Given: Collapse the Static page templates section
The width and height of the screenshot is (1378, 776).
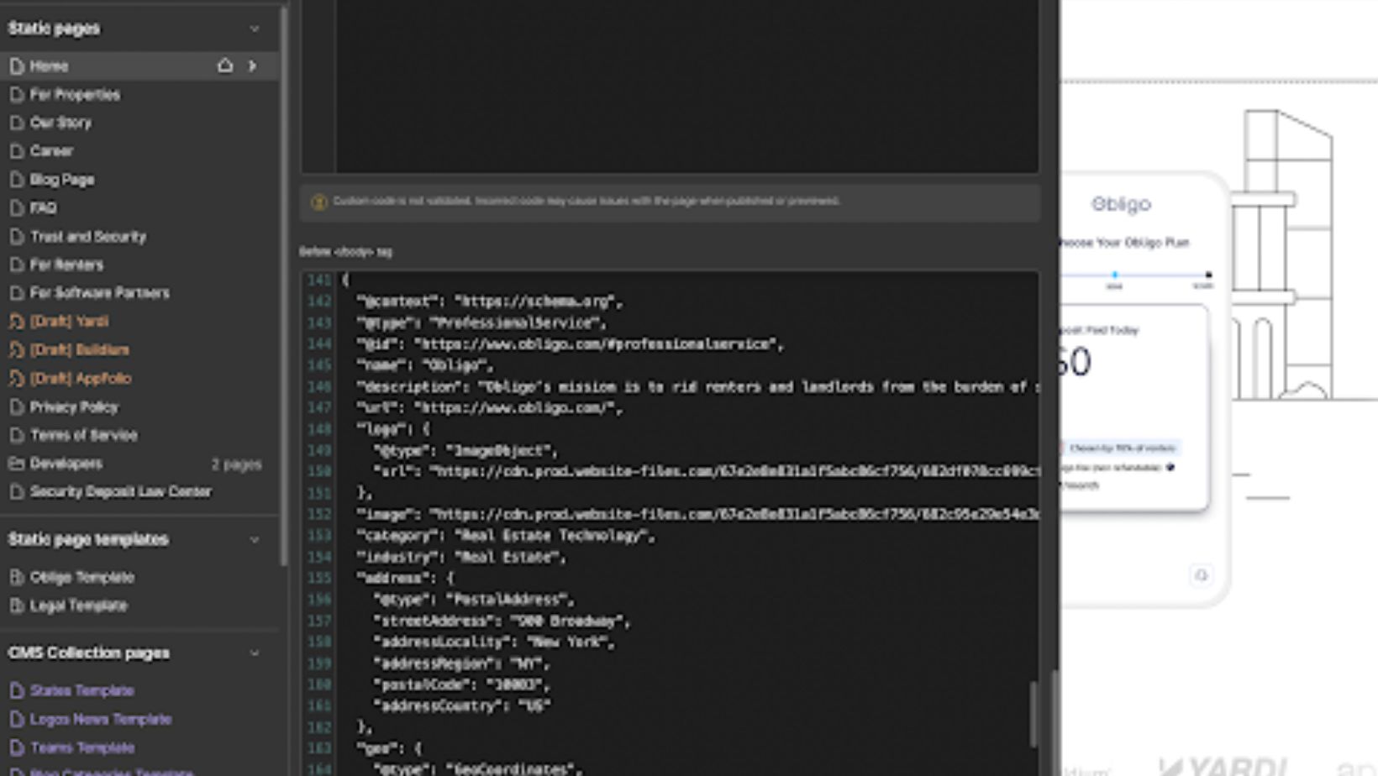Looking at the screenshot, I should coord(255,539).
